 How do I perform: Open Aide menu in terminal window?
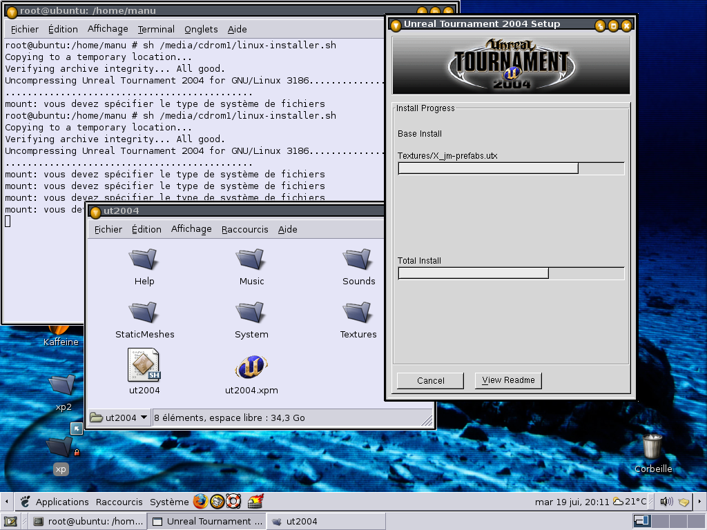pyautogui.click(x=238, y=29)
